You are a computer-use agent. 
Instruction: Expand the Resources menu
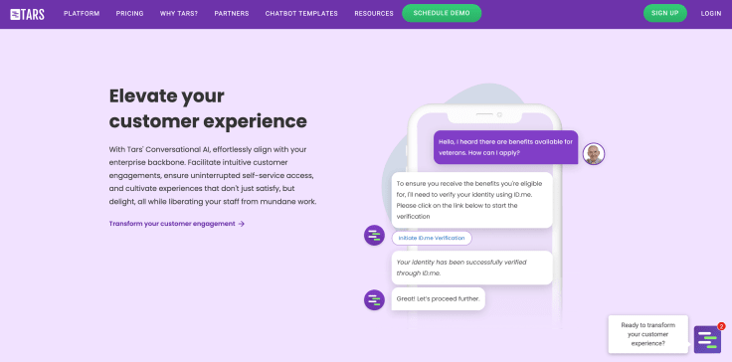(x=374, y=14)
